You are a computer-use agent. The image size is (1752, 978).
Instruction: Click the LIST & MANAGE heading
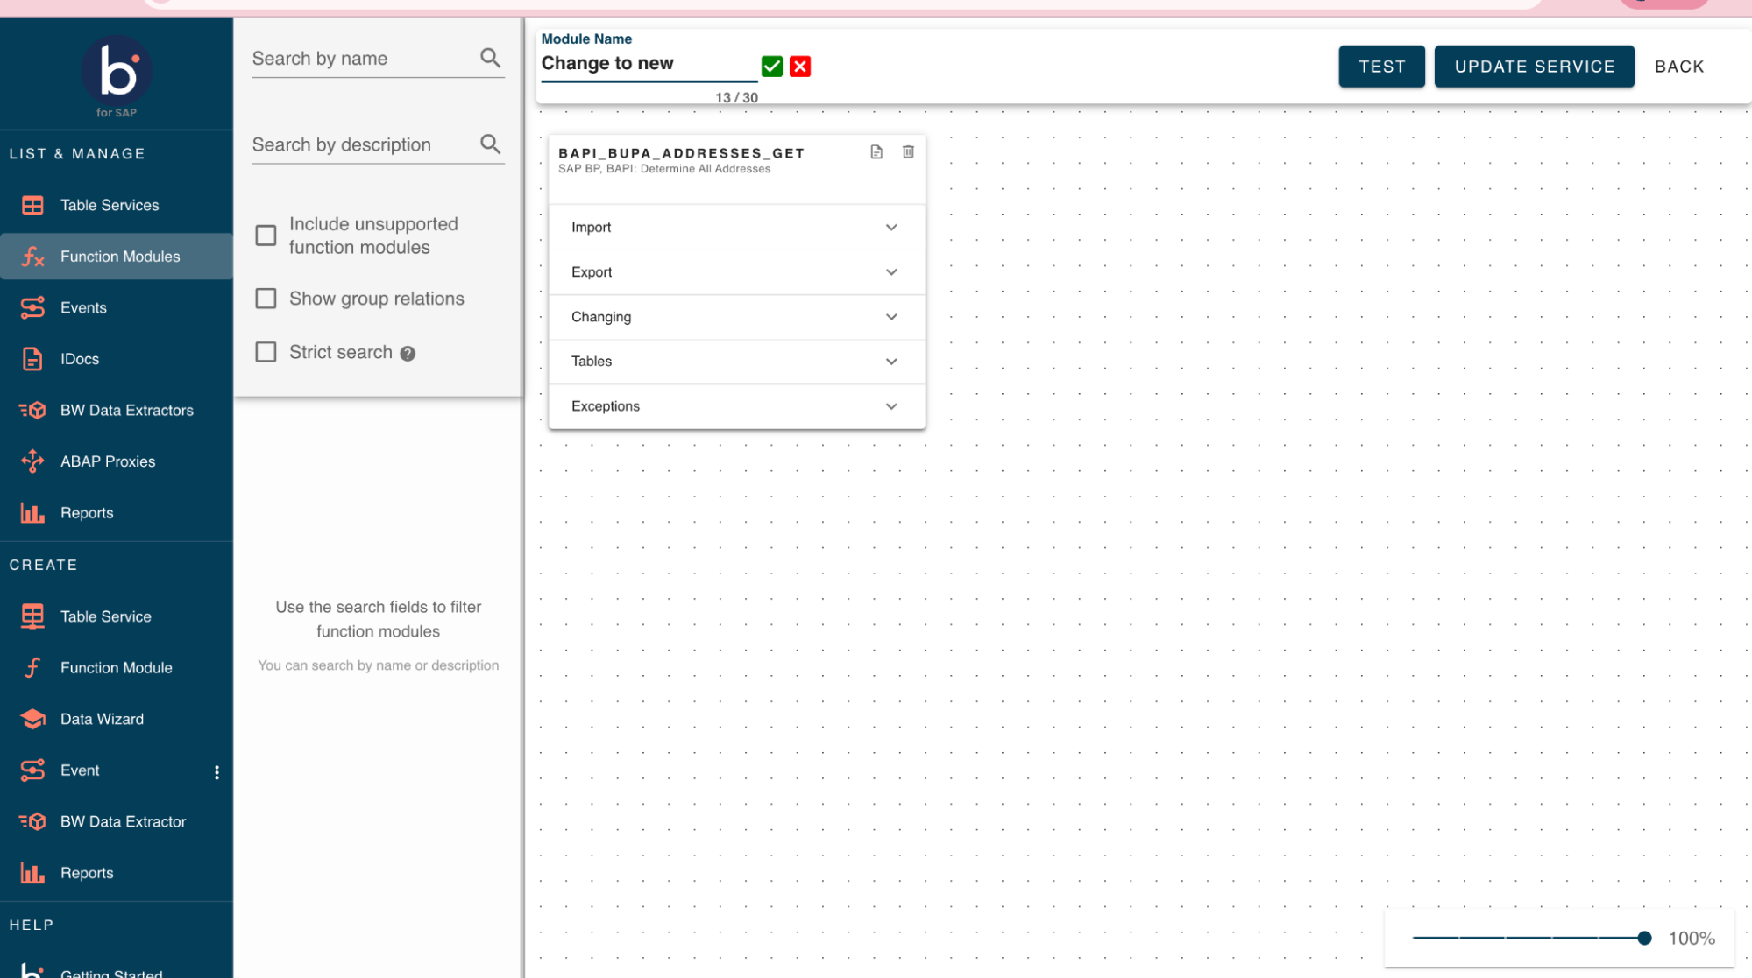click(x=77, y=154)
